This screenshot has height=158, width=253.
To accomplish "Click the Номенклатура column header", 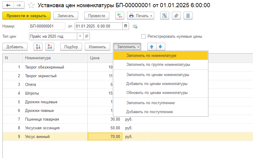I will point(55,58).
